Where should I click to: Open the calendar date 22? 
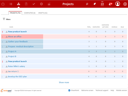tap(102, 4)
